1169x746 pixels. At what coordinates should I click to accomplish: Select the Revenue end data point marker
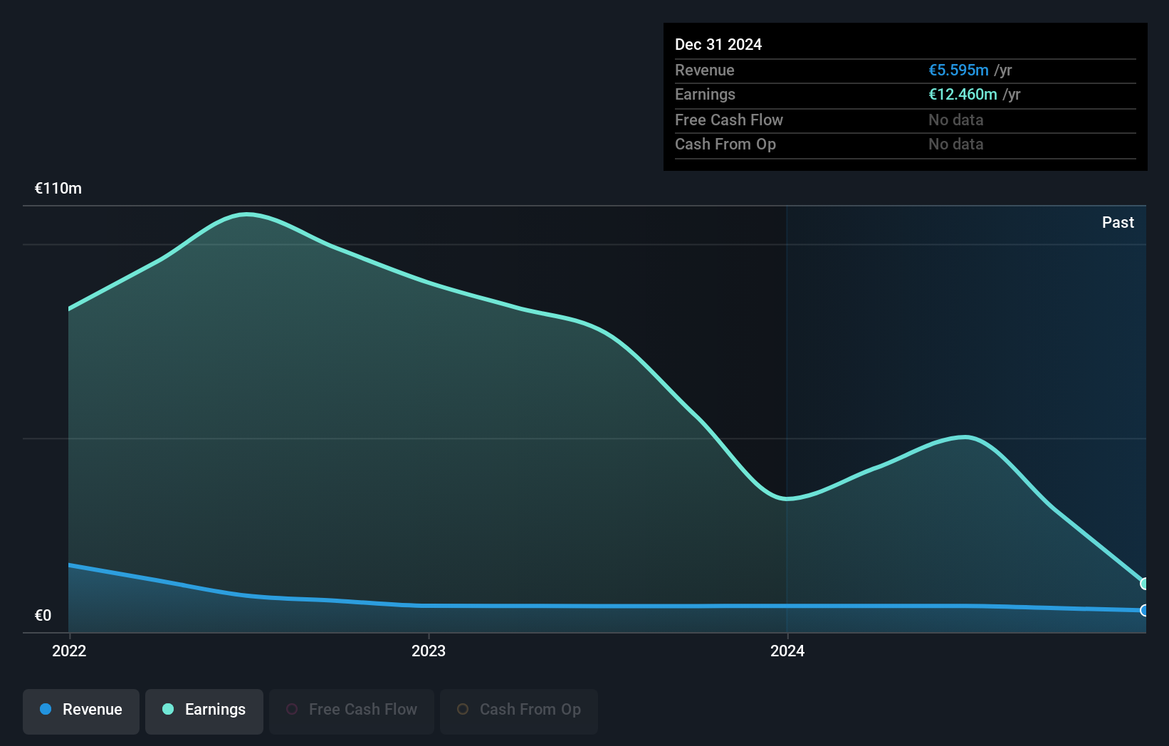[1144, 610]
